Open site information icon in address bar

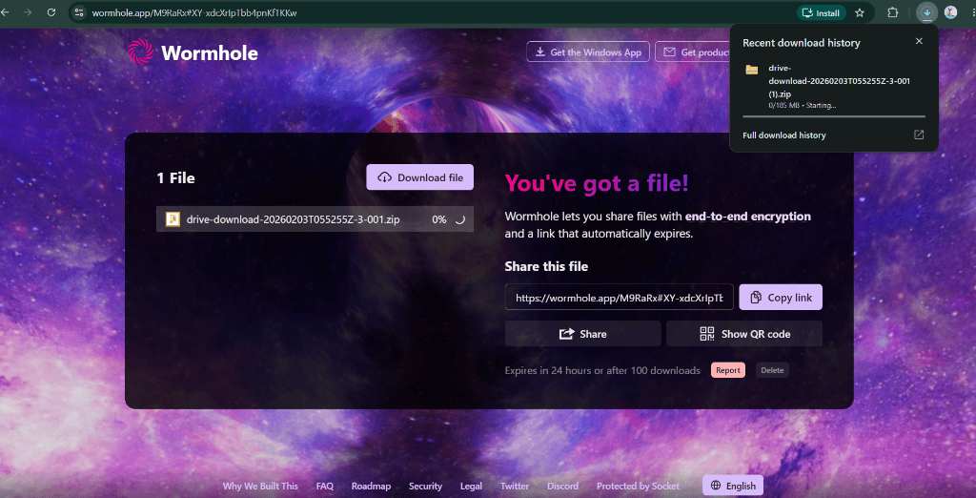[x=78, y=12]
